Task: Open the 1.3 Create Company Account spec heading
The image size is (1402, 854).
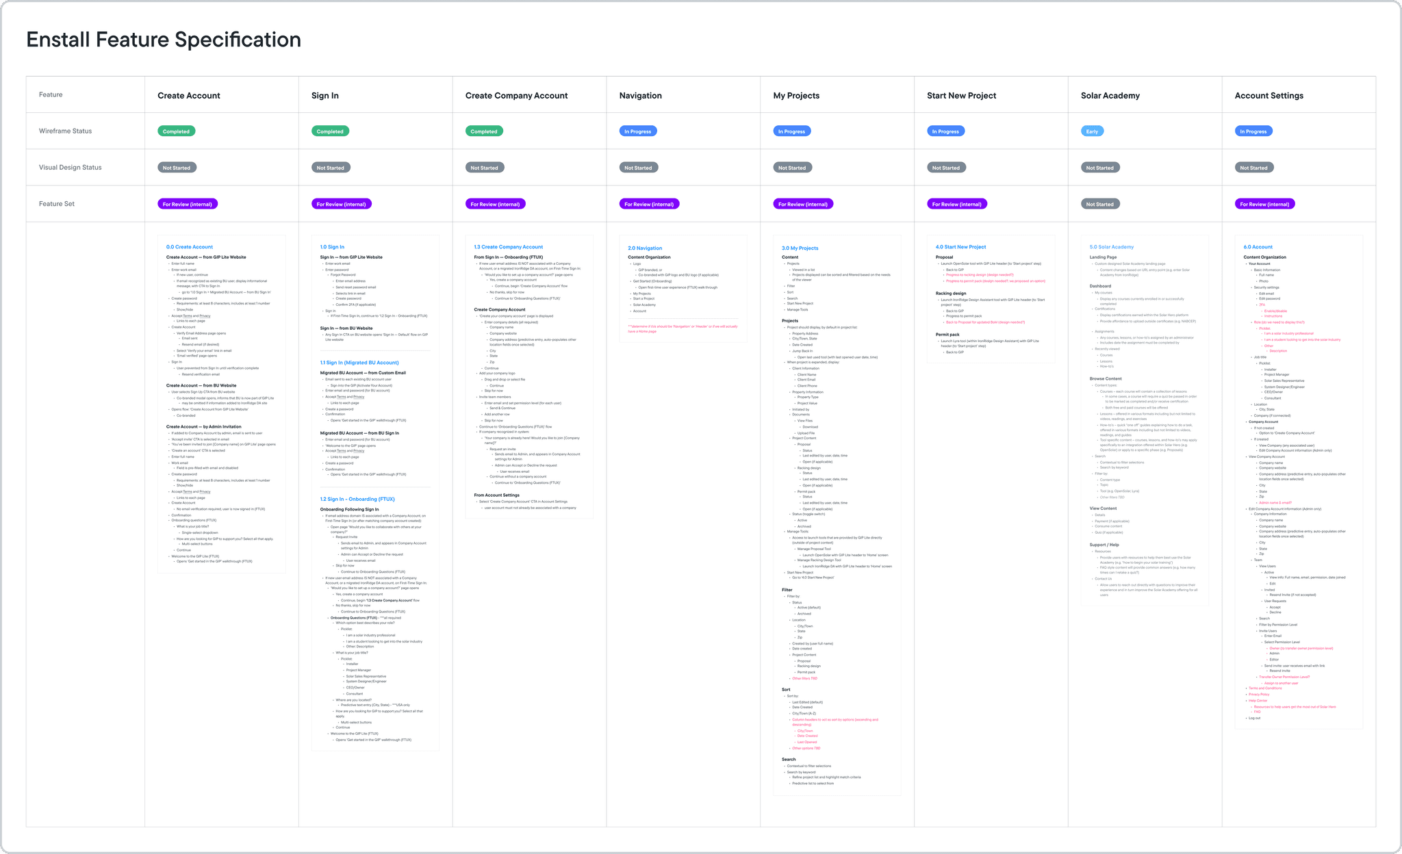Action: 509,247
